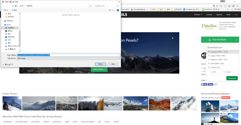Go up one folder level in save dialog
The height and width of the screenshot is (125, 241).
(x=13, y=6)
